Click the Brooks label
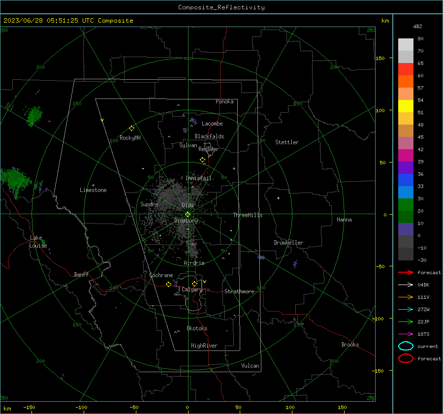Screen dimensions: 443x414 pos(350,345)
